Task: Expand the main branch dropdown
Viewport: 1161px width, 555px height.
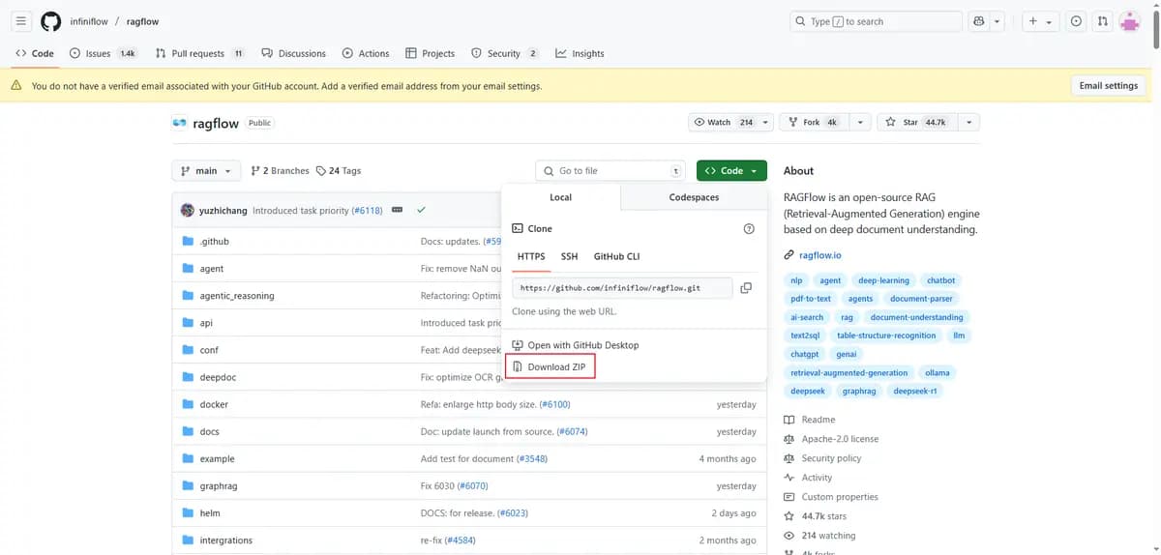Action: pos(206,171)
